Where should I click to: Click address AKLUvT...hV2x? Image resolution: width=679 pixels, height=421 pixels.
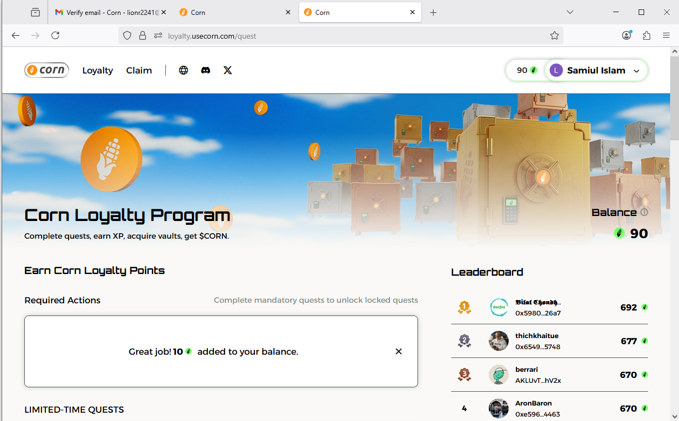coord(538,381)
